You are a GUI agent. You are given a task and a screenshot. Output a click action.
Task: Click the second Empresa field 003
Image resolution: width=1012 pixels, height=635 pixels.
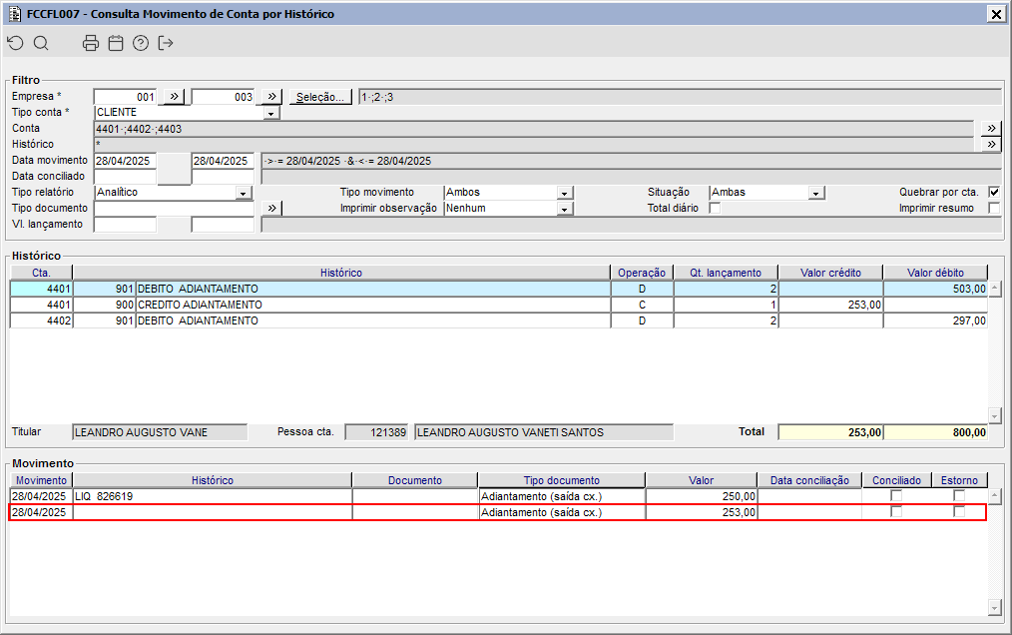(224, 96)
